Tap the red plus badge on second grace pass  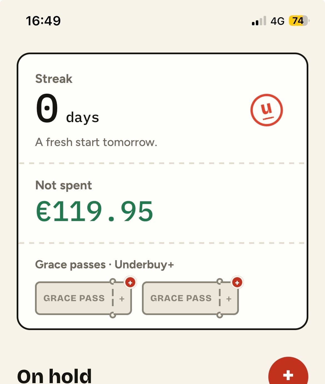click(x=237, y=283)
